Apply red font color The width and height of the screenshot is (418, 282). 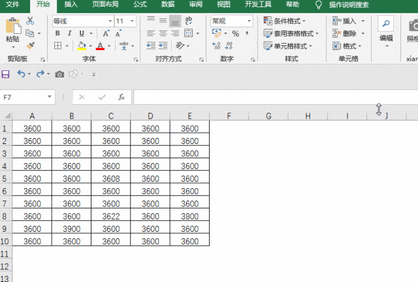(100, 46)
